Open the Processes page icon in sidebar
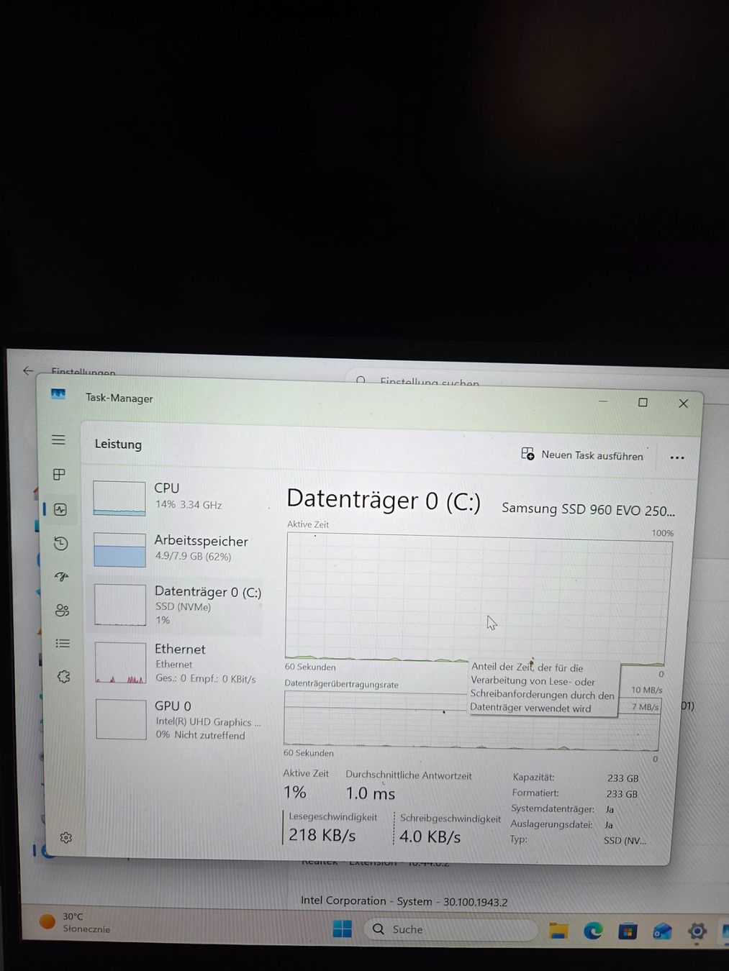Viewport: 729px width, 971px height. pos(60,474)
